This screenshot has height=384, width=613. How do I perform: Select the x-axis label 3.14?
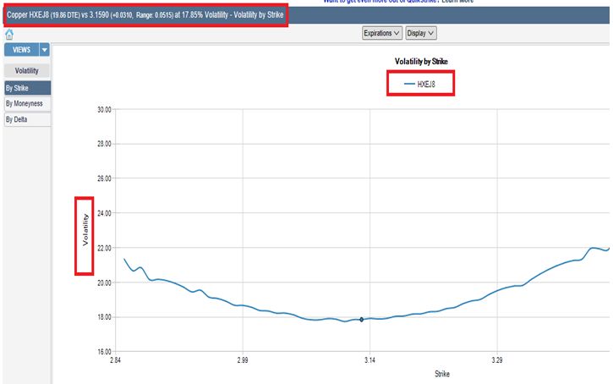pos(369,359)
